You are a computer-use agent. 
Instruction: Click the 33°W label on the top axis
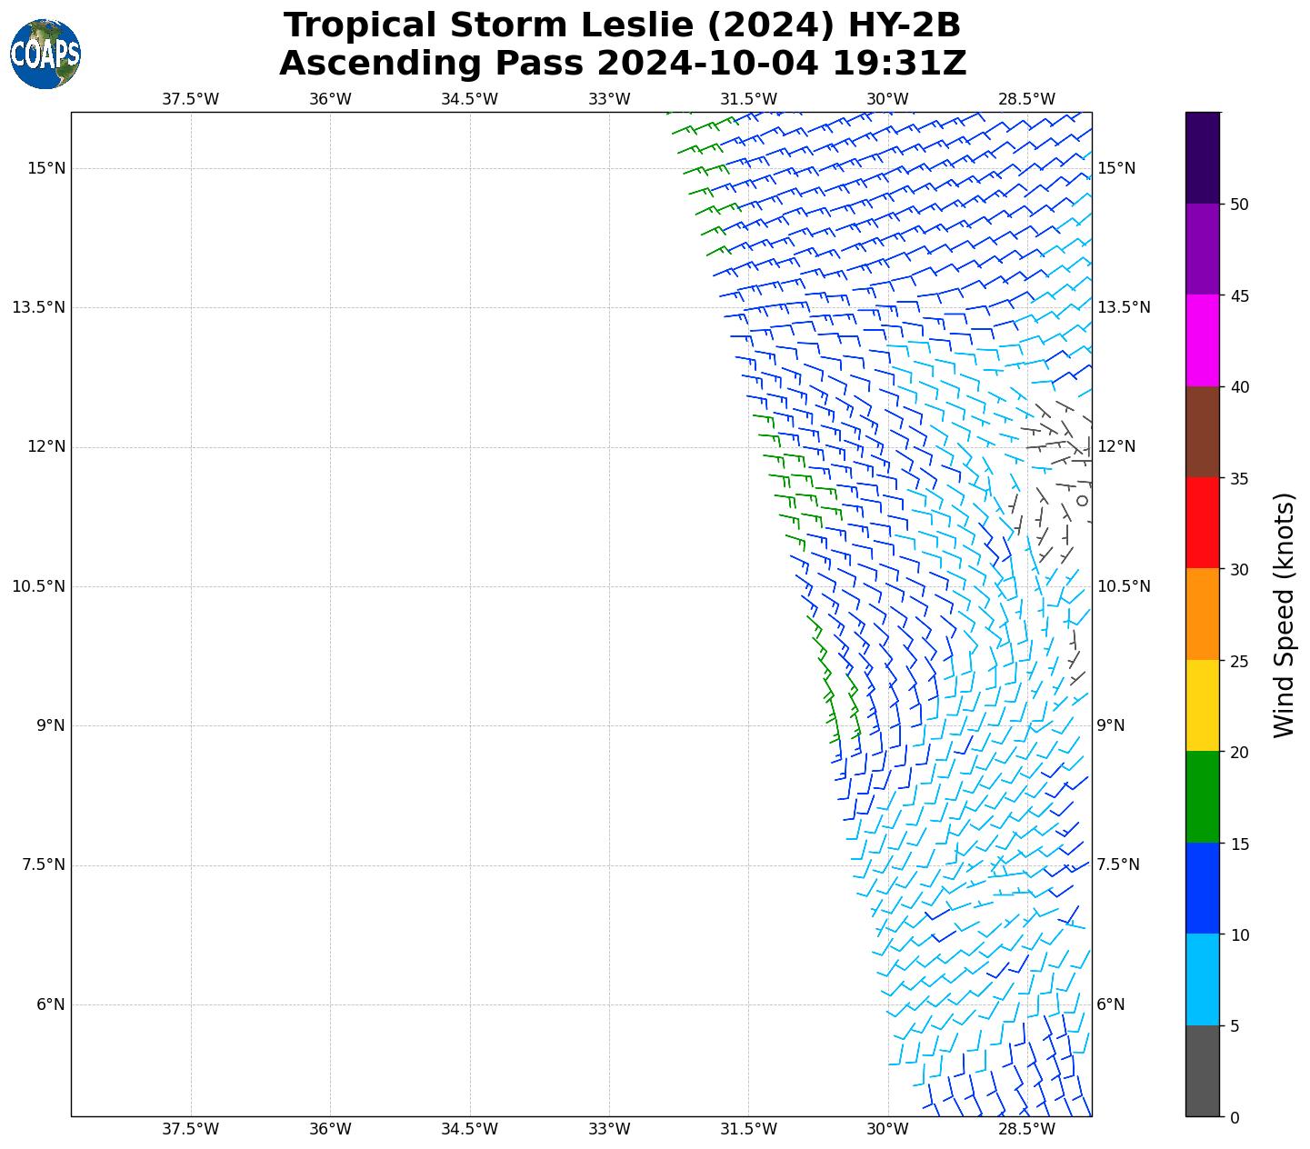coord(609,99)
